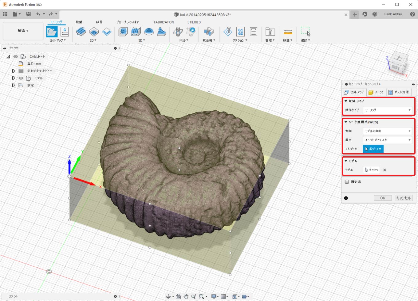Click the New Setup icon in the toolbar
The height and width of the screenshot is (301, 418).
pyautogui.click(x=52, y=32)
